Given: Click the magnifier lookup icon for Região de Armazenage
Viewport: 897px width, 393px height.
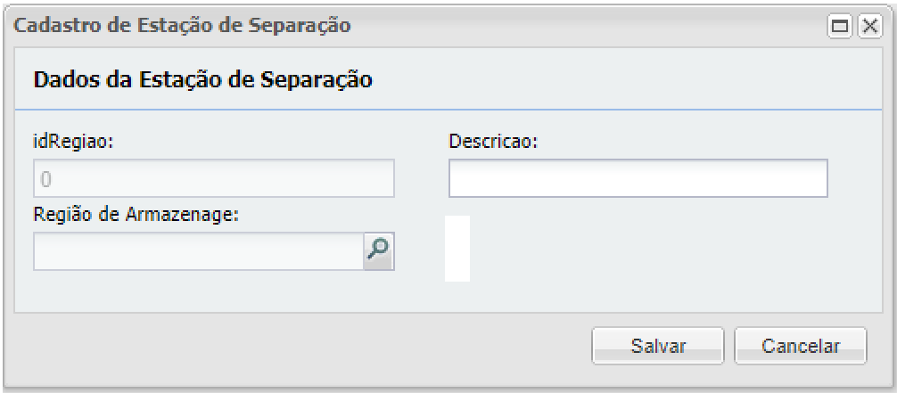Looking at the screenshot, I should 379,251.
